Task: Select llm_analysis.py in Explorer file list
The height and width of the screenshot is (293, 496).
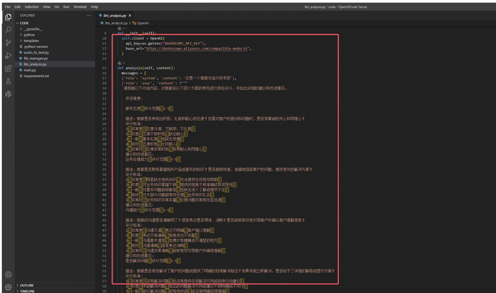Action: pyautogui.click(x=35, y=64)
